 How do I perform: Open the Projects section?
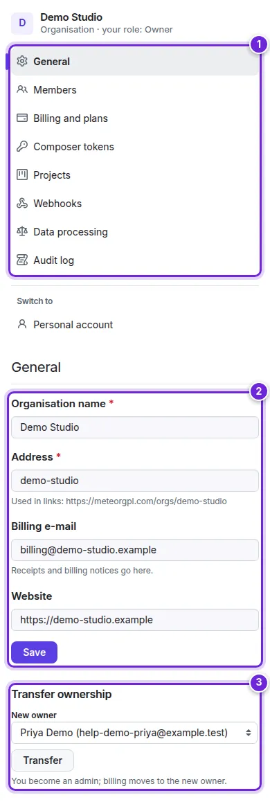tap(135, 175)
